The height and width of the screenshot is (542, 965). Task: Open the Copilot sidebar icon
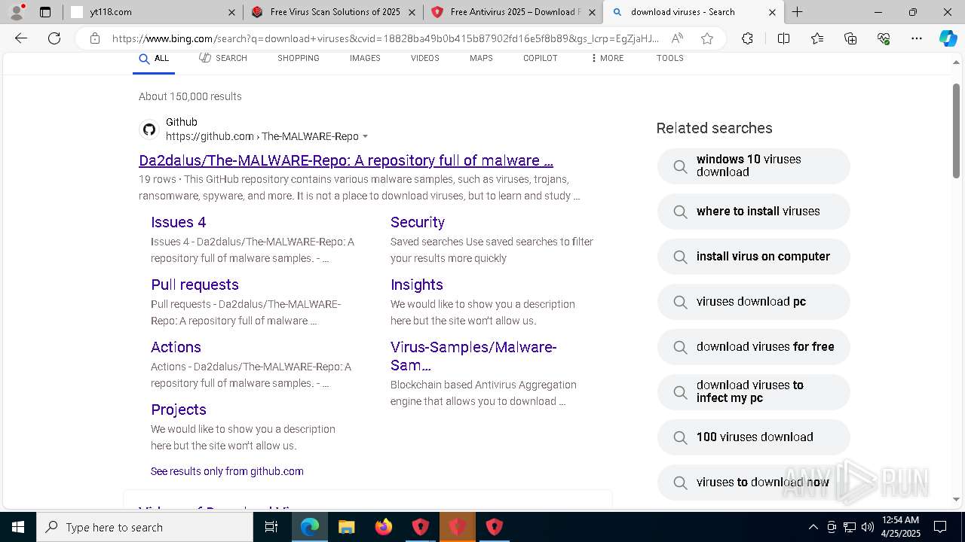point(948,38)
